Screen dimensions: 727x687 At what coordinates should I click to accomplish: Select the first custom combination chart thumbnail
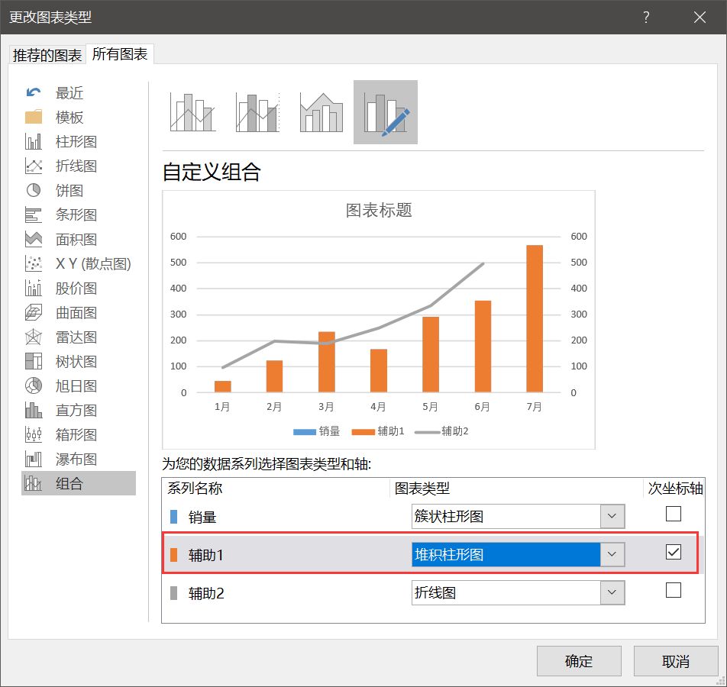(x=192, y=112)
